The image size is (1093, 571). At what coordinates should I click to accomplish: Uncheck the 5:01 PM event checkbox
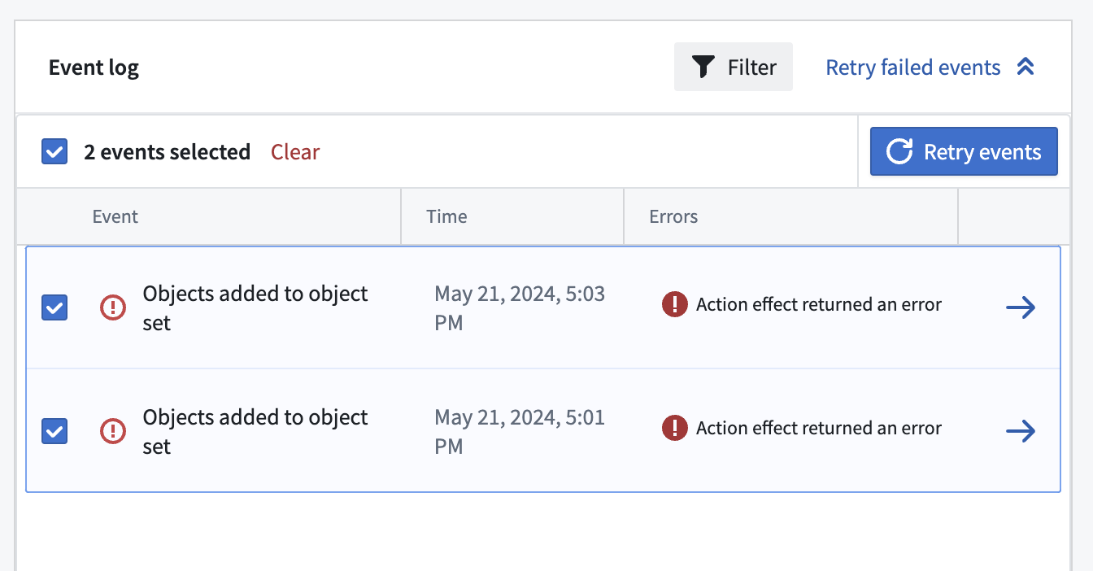[54, 431]
